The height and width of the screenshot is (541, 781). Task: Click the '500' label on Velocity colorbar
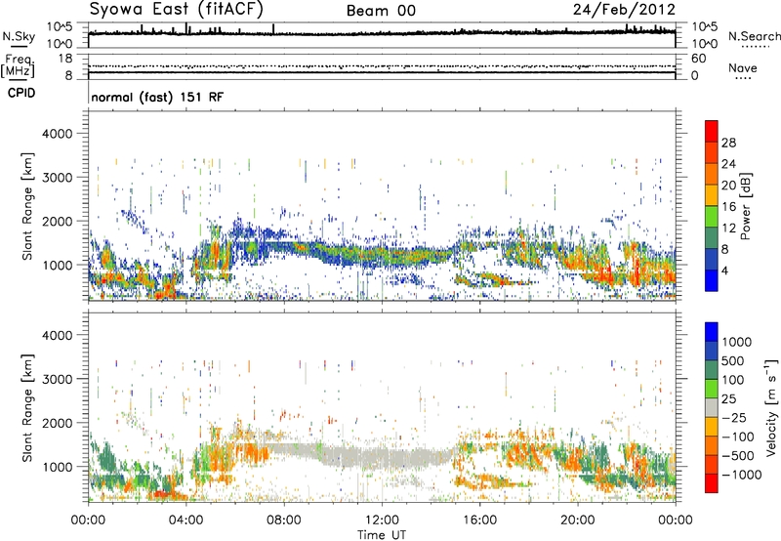coord(733,361)
